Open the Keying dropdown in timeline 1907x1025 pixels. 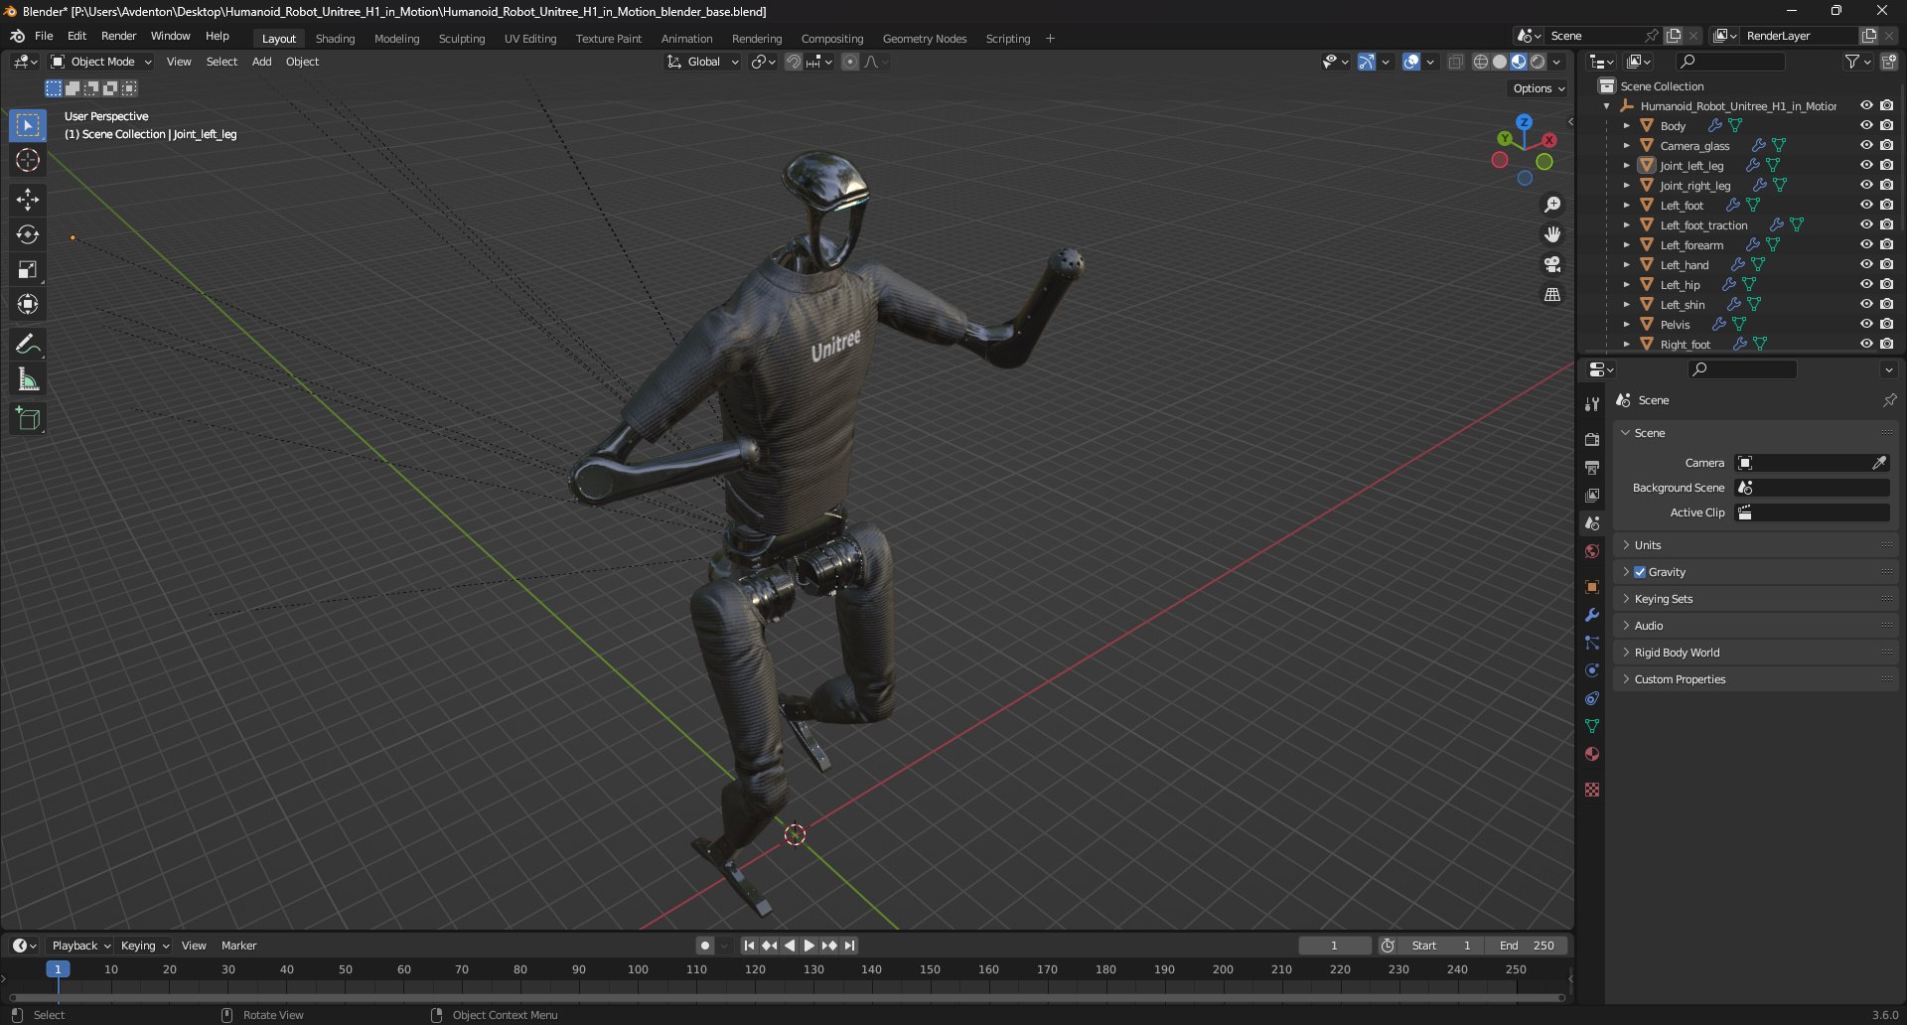144,946
